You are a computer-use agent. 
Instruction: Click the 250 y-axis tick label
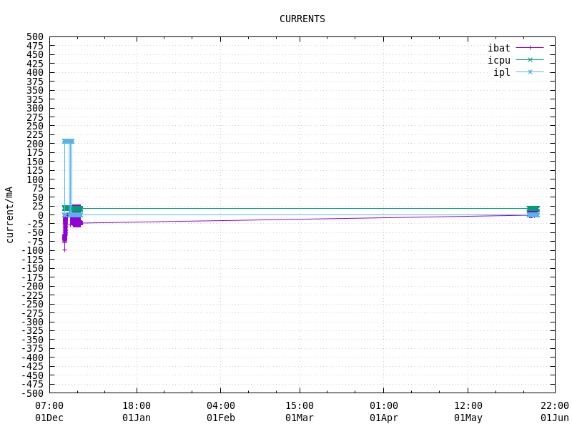[x=35, y=126]
